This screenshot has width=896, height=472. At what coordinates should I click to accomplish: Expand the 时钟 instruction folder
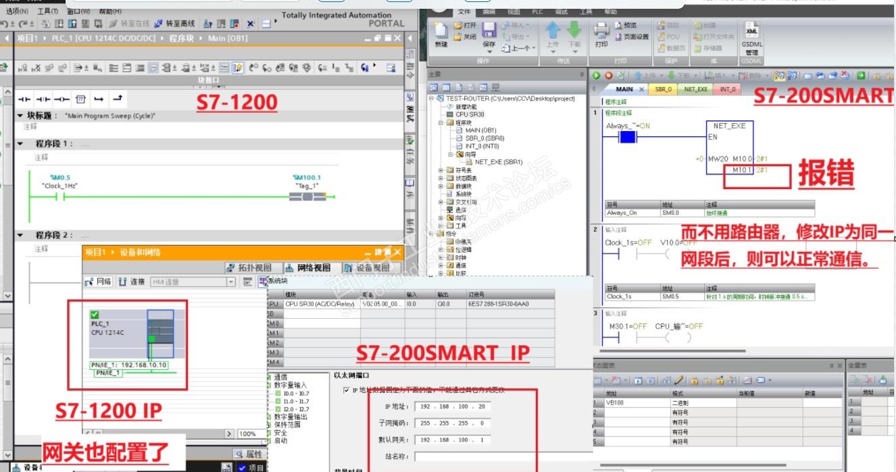pyautogui.click(x=441, y=257)
